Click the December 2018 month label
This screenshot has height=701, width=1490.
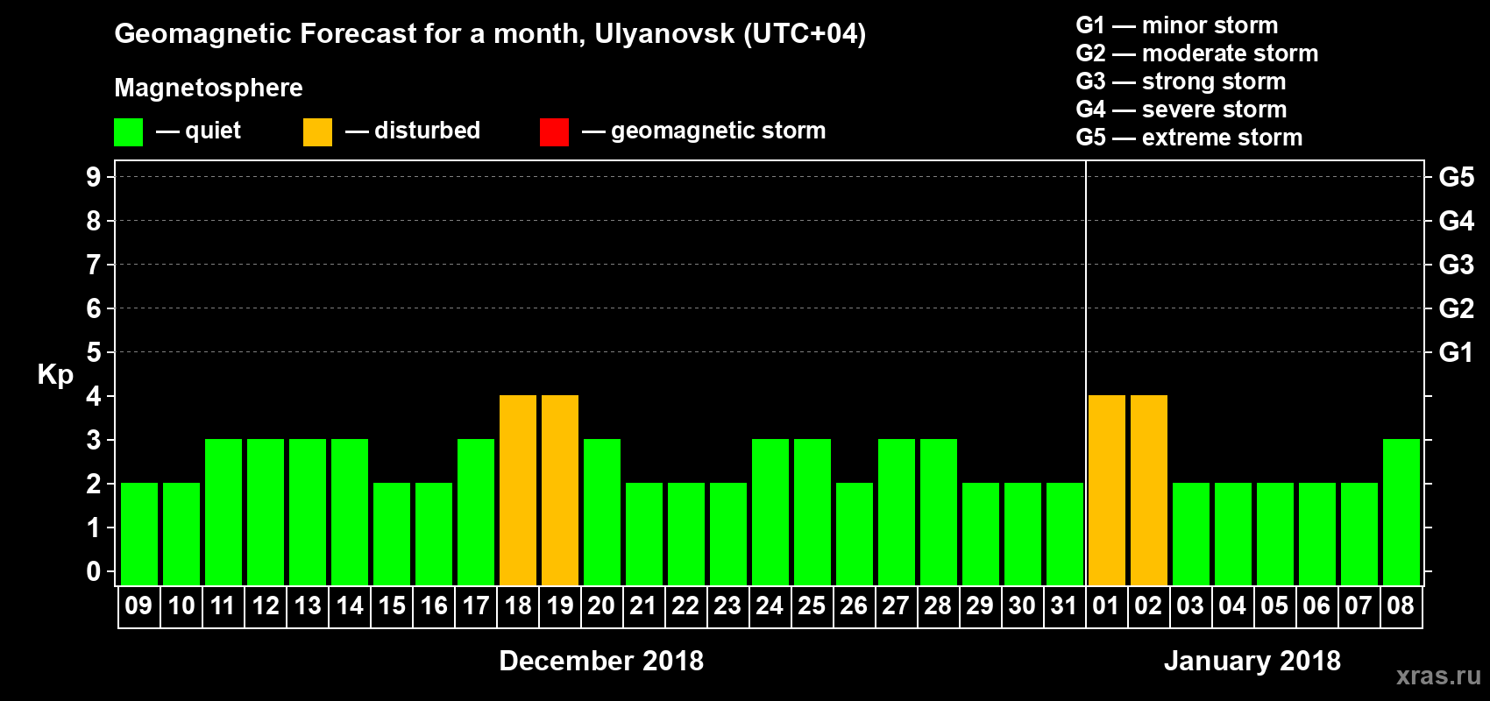click(x=601, y=661)
